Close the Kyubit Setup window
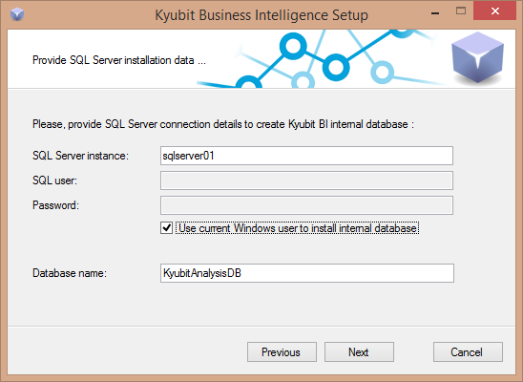 [494, 11]
